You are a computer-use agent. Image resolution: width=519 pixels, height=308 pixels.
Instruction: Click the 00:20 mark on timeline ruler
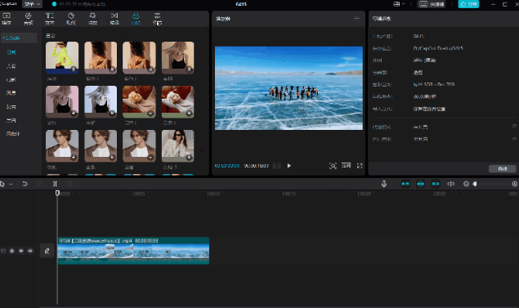364,194
